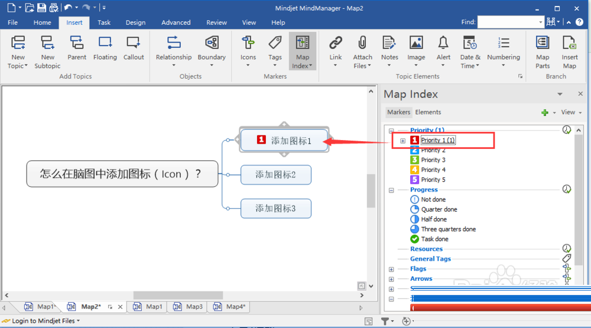This screenshot has height=328, width=591.
Task: Expand the Arrows group
Action: (391, 280)
